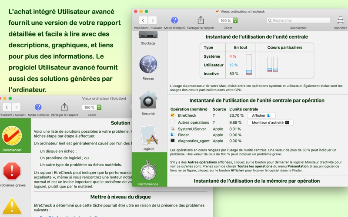Click the Opération (nombre) column header
Screen dimensions: 348x217
point(189,109)
